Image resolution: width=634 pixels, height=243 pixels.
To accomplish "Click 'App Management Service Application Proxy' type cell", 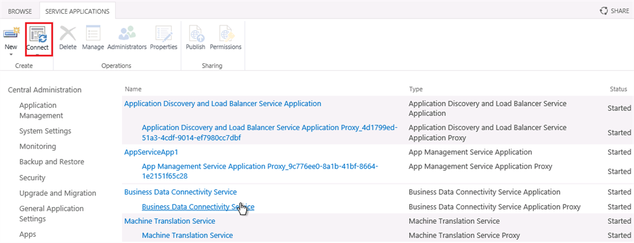I will click(480, 167).
